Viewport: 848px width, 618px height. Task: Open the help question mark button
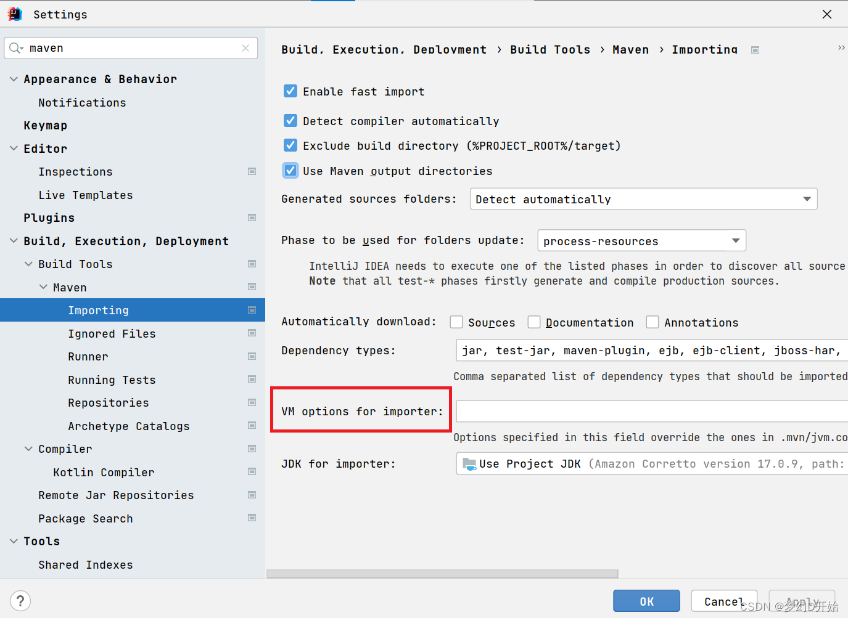(x=20, y=601)
